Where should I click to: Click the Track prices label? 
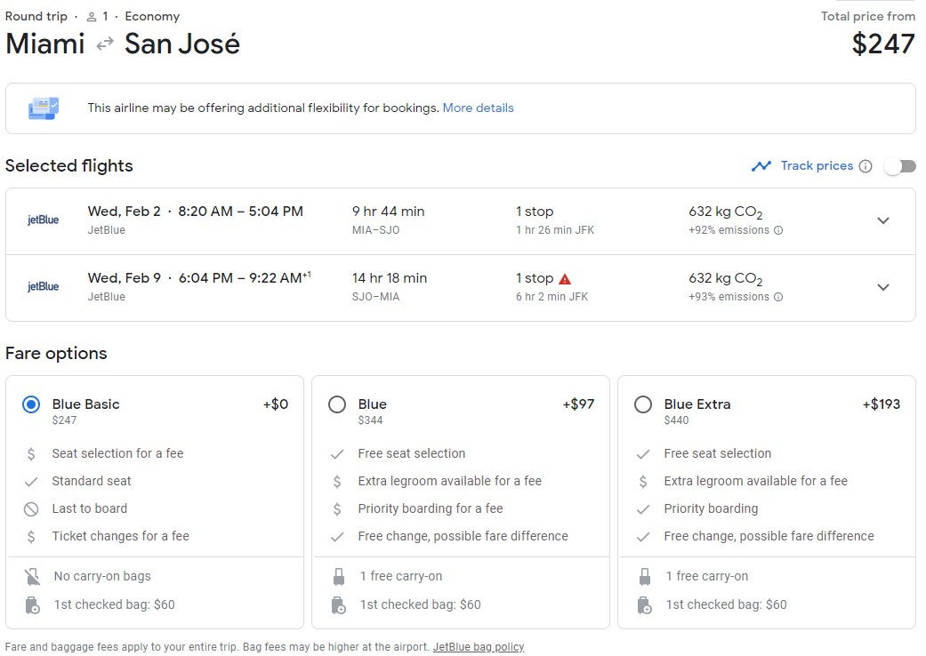pyautogui.click(x=817, y=165)
